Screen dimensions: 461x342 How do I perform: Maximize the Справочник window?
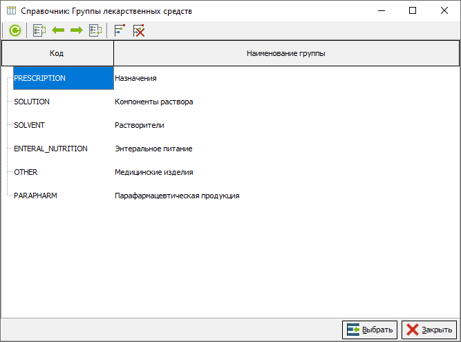pyautogui.click(x=413, y=11)
